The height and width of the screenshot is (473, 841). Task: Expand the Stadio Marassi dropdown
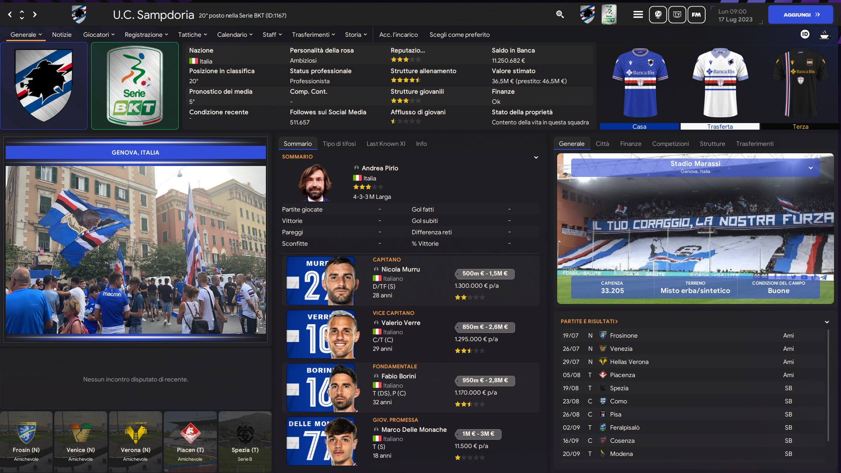(810, 168)
